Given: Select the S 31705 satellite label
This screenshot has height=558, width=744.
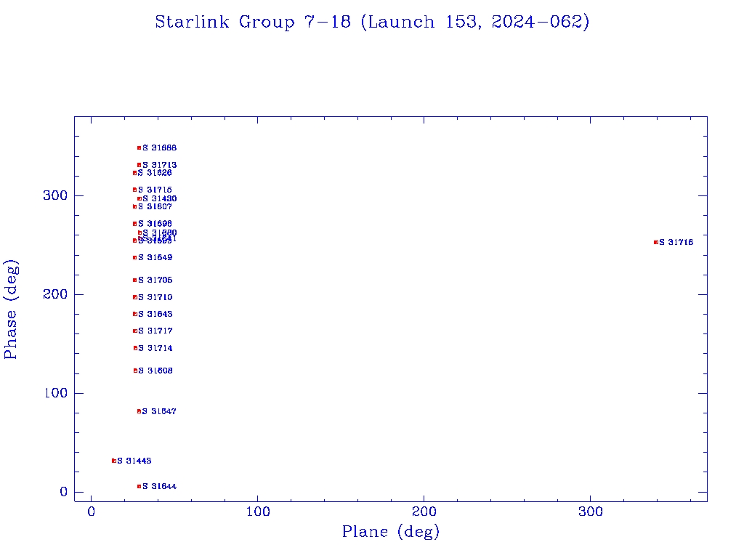Looking at the screenshot, I should point(155,280).
